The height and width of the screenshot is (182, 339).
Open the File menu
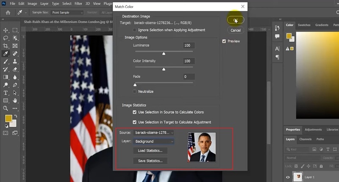pos(13,4)
